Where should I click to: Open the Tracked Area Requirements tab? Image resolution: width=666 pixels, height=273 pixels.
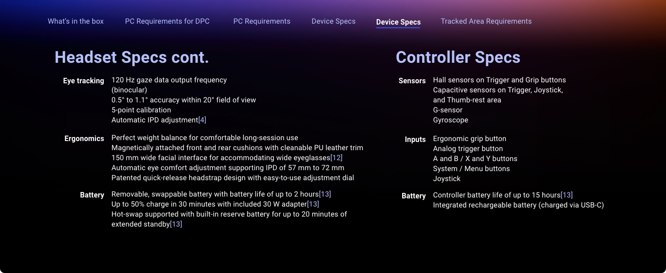[x=486, y=21]
